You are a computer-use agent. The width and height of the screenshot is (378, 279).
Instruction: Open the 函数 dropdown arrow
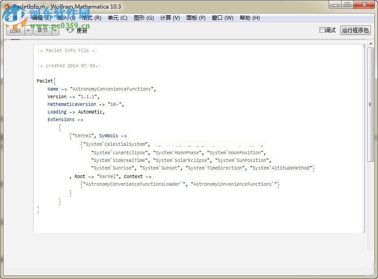coord(28,31)
